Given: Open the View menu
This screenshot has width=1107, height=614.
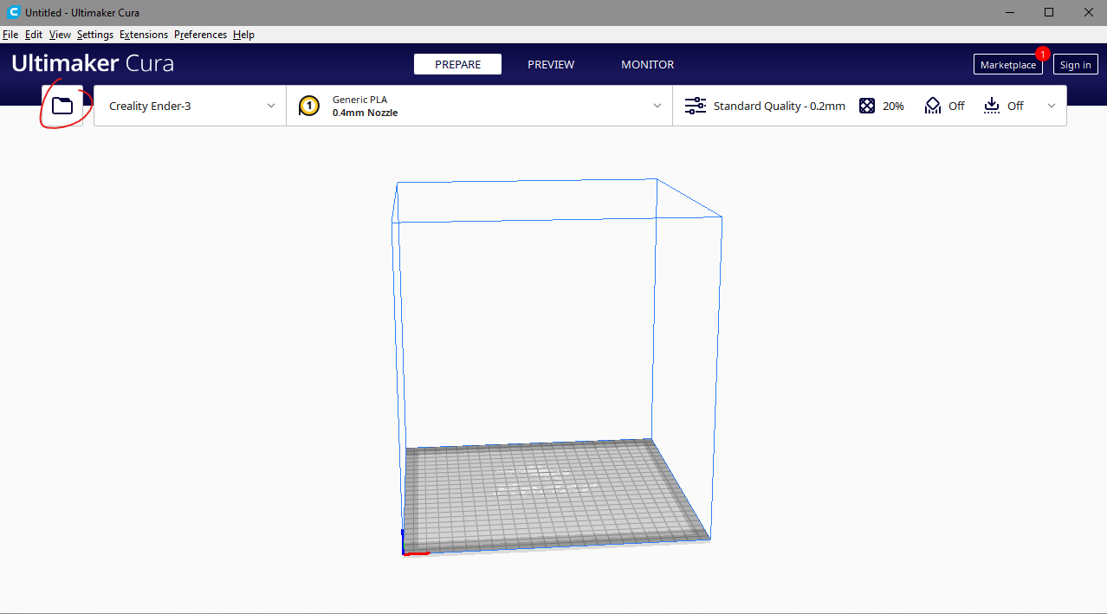Looking at the screenshot, I should [x=60, y=35].
